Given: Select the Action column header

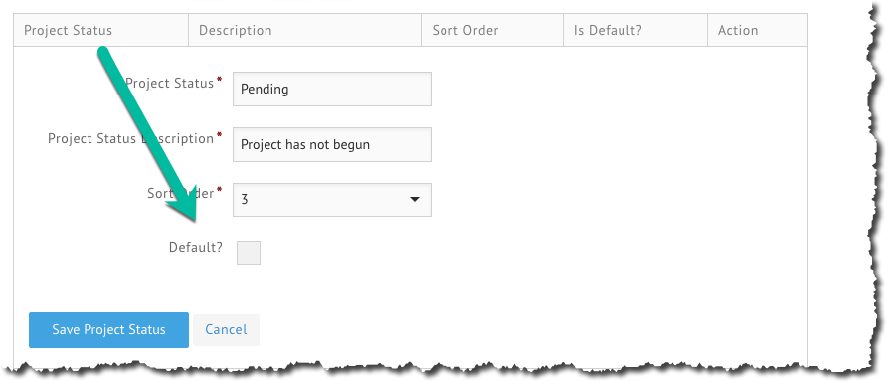Looking at the screenshot, I should coord(738,30).
